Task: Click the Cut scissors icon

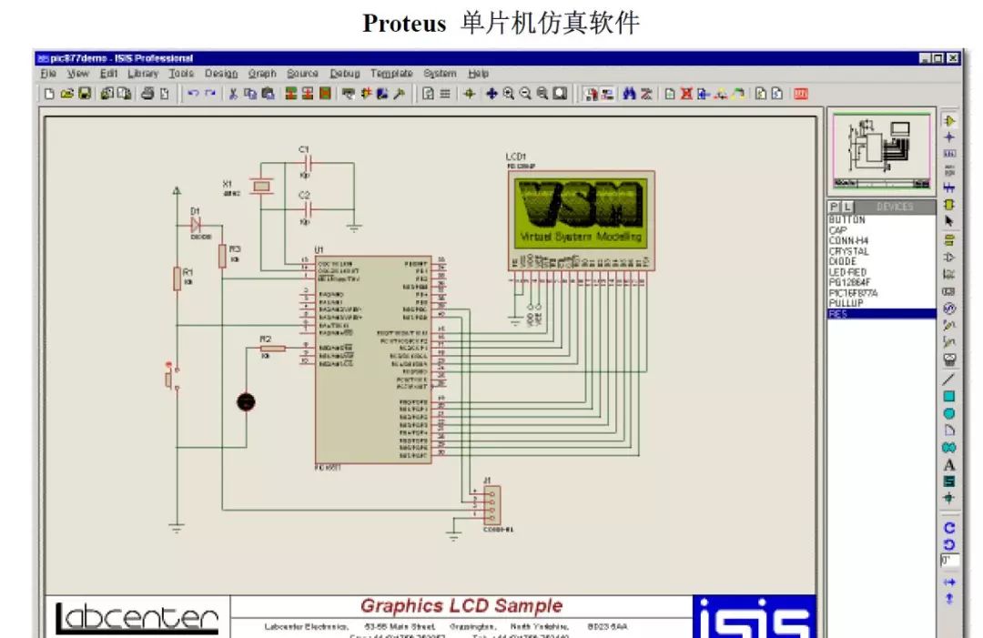Action: 233,94
